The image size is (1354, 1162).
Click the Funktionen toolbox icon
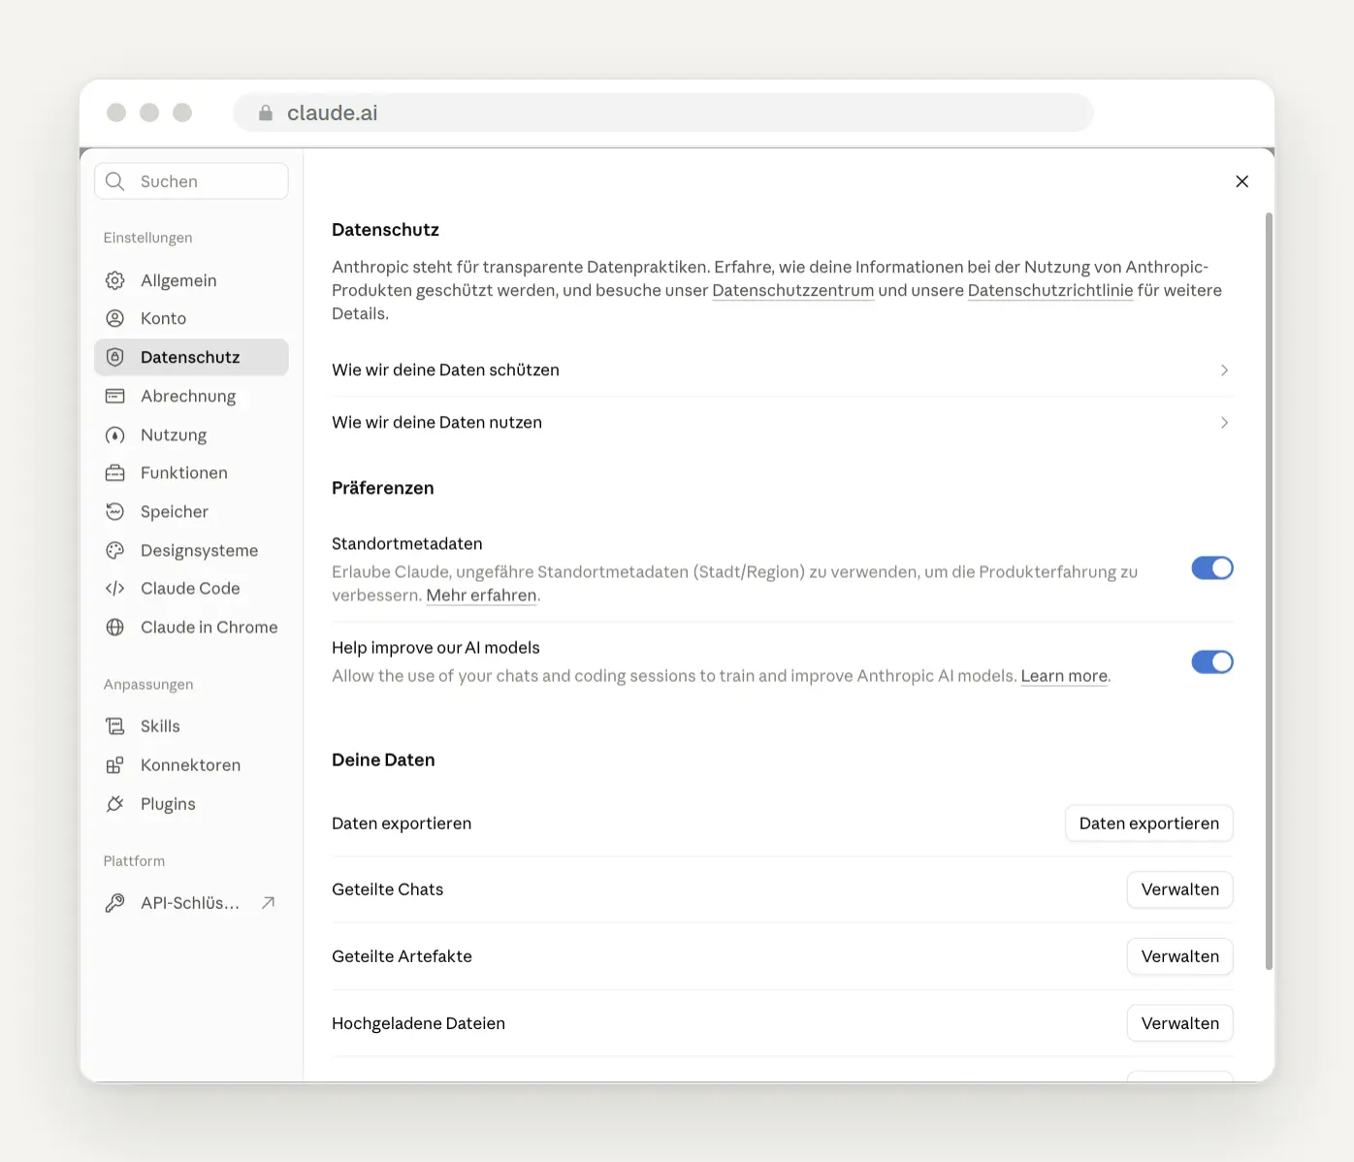click(x=114, y=472)
